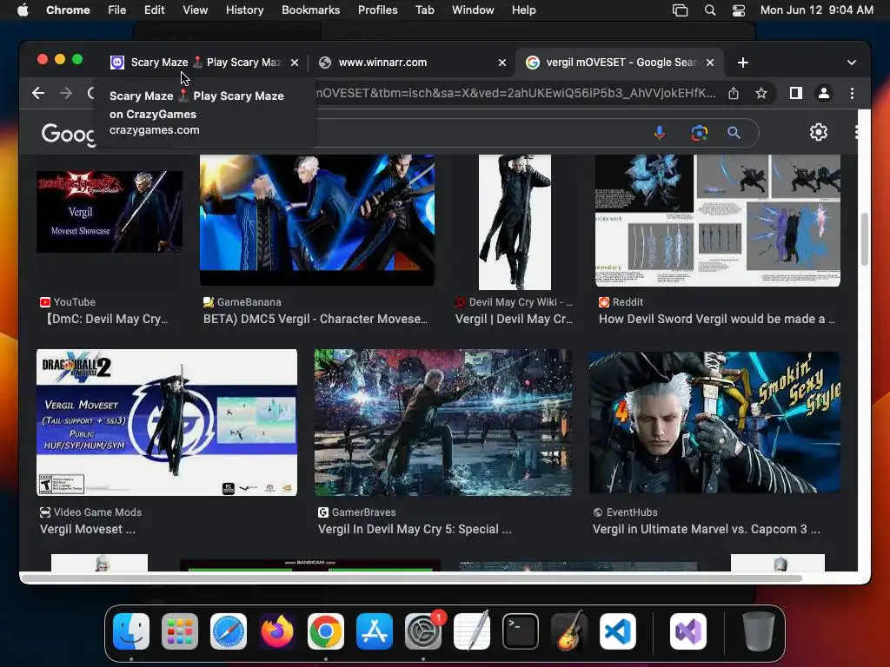Click 'Vergil In Devil May Cry 5: Special' link
Viewport: 890px width, 667px height.
[x=415, y=529]
